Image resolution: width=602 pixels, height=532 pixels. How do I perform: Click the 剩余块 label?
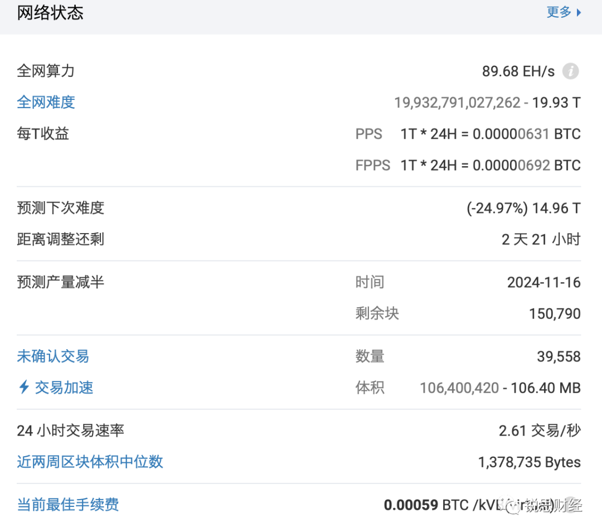pyautogui.click(x=377, y=313)
